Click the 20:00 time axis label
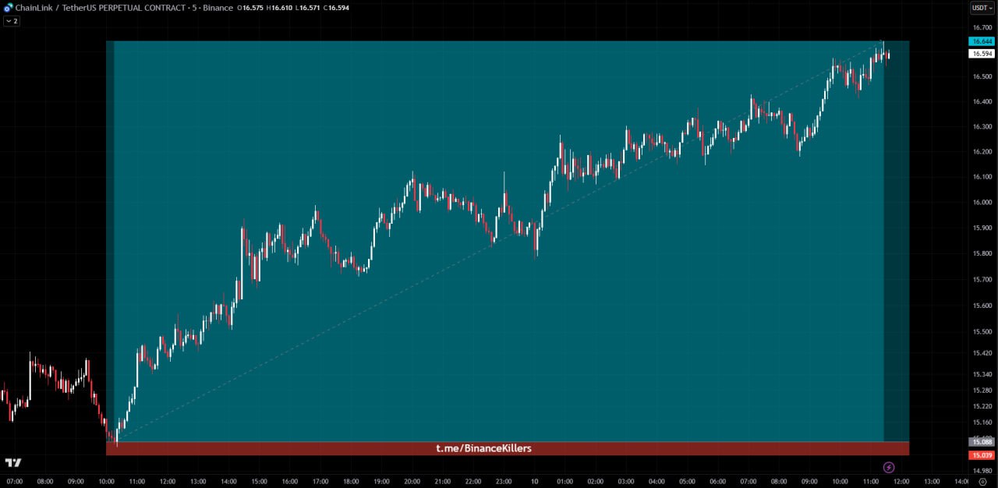Screen dimensions: 998x488 [412, 482]
